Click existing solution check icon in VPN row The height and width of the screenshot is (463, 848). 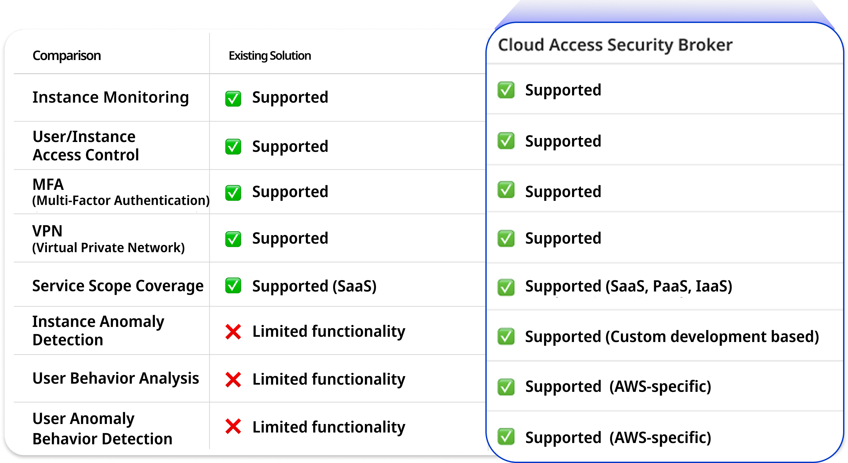tap(233, 239)
